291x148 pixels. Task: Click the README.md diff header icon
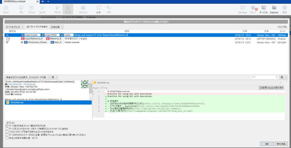[95, 83]
